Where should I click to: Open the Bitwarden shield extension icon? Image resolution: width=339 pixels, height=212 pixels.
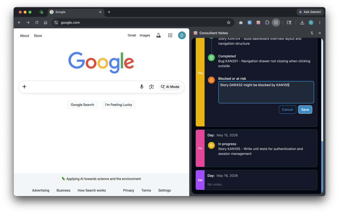(249, 23)
